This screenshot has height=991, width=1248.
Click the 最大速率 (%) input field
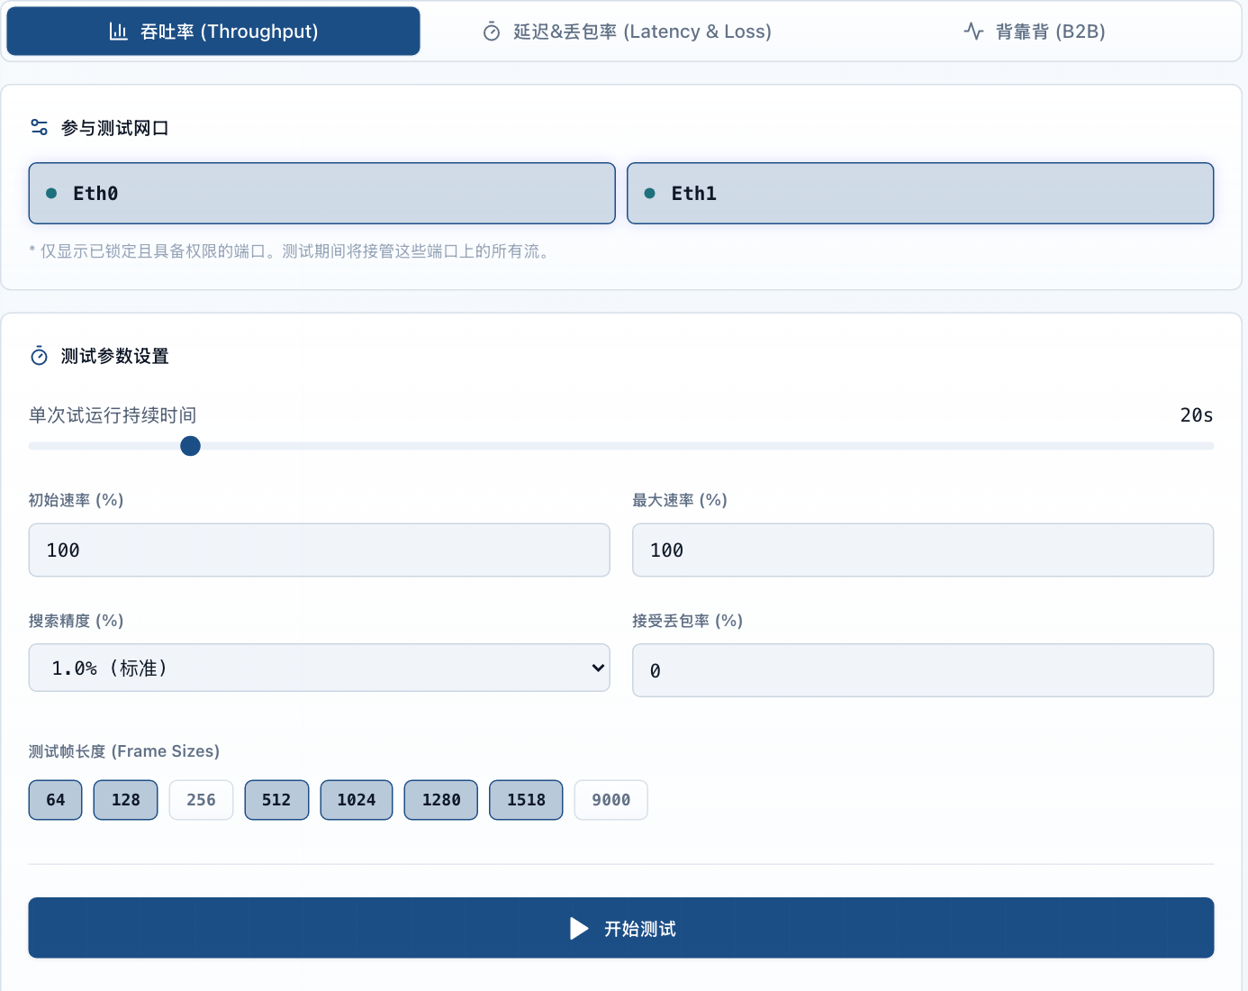coord(923,550)
